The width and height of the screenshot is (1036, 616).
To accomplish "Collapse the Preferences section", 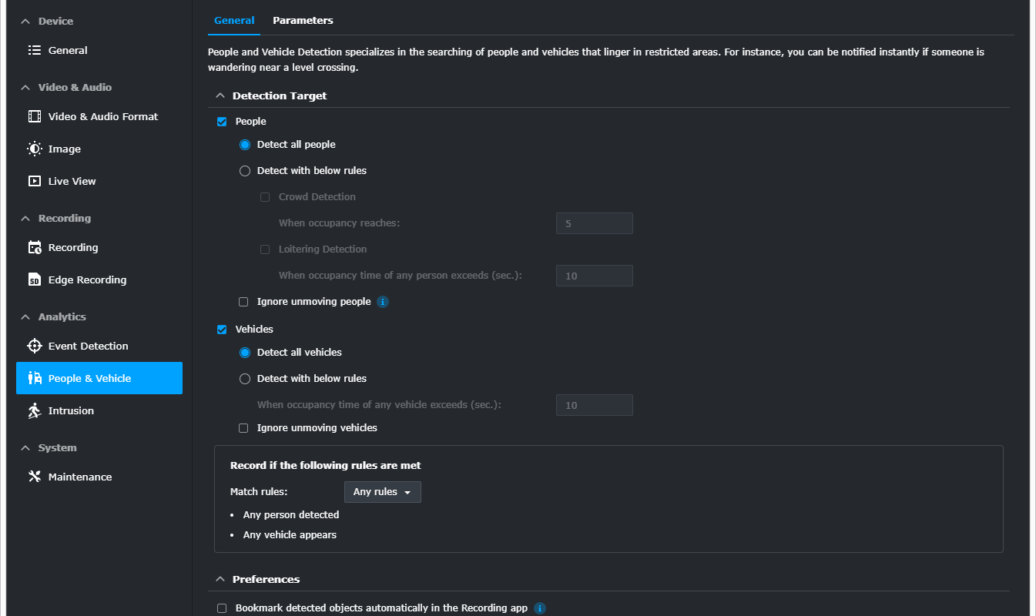I will (220, 579).
